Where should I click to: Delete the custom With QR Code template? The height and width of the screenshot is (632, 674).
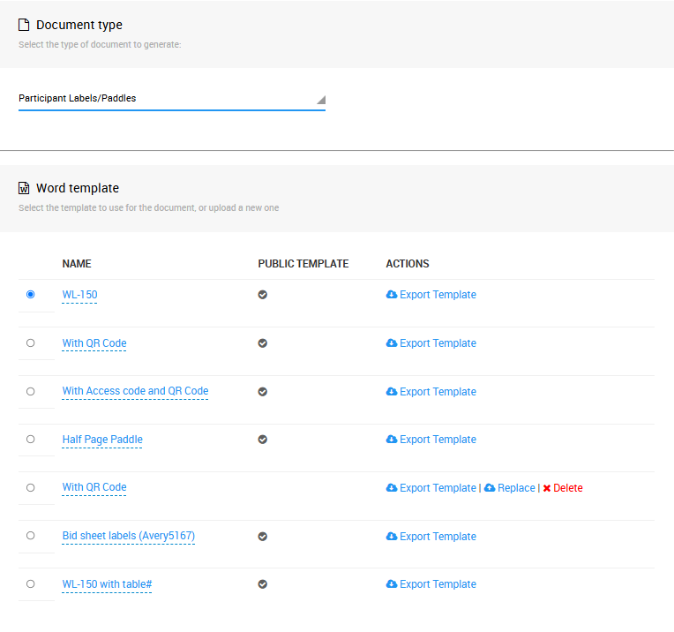[567, 488]
